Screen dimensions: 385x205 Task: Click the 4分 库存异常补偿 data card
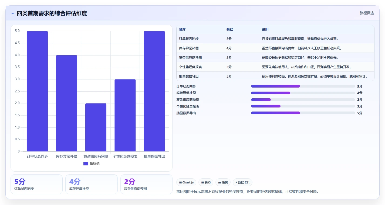(x=92, y=184)
